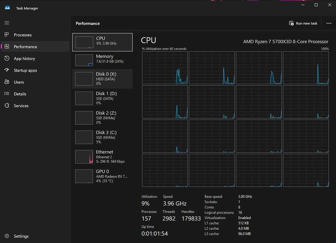The height and width of the screenshot is (243, 336).
Task: Click the App history clock icon
Action: (7, 58)
